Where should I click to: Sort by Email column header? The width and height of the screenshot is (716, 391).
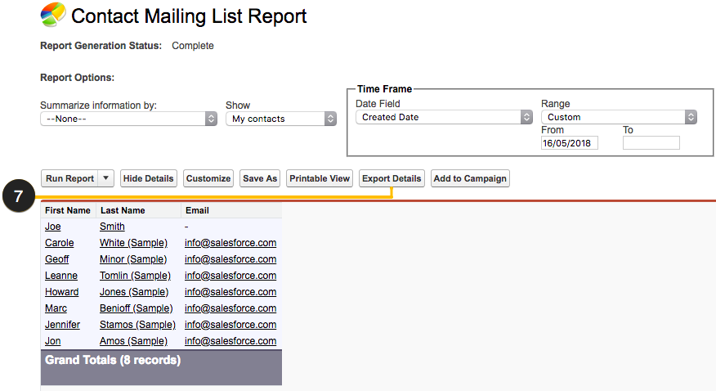pos(197,210)
